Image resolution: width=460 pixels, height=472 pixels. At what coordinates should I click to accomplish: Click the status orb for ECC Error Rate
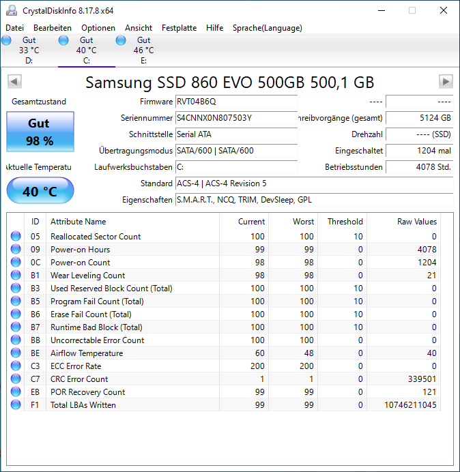click(16, 366)
